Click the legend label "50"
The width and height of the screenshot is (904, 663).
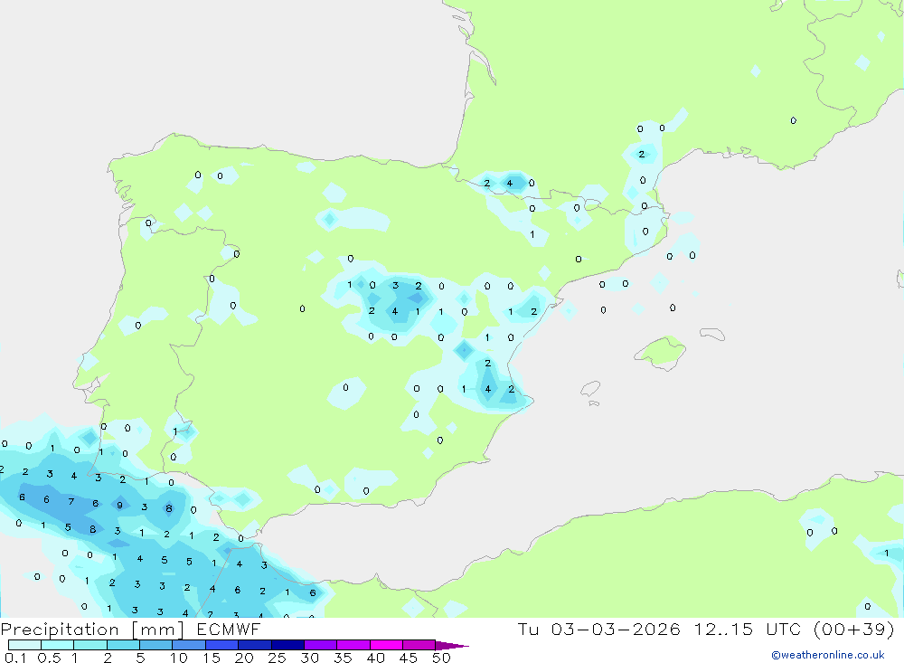[441, 658]
